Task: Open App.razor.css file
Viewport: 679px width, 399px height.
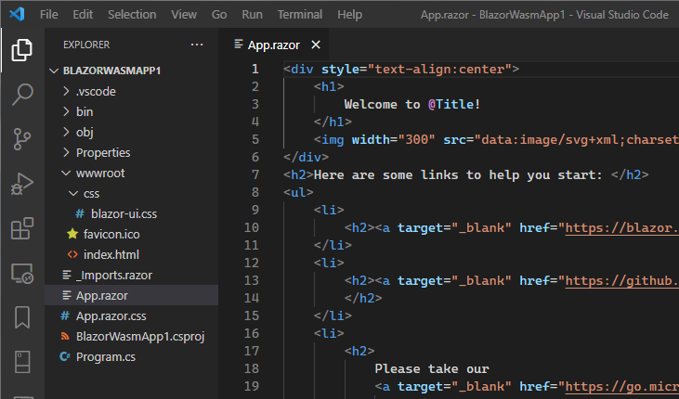Action: (x=111, y=315)
